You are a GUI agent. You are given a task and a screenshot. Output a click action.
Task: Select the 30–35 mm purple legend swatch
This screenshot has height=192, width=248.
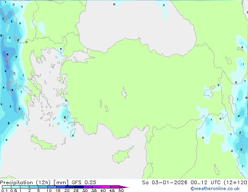click(x=88, y=187)
